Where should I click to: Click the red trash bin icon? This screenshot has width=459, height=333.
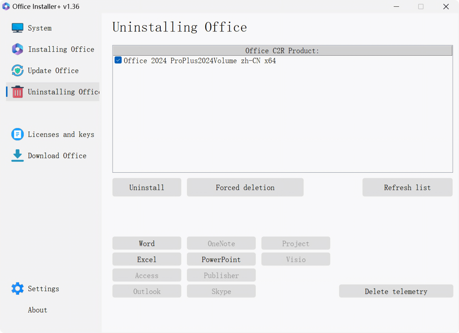pos(17,92)
